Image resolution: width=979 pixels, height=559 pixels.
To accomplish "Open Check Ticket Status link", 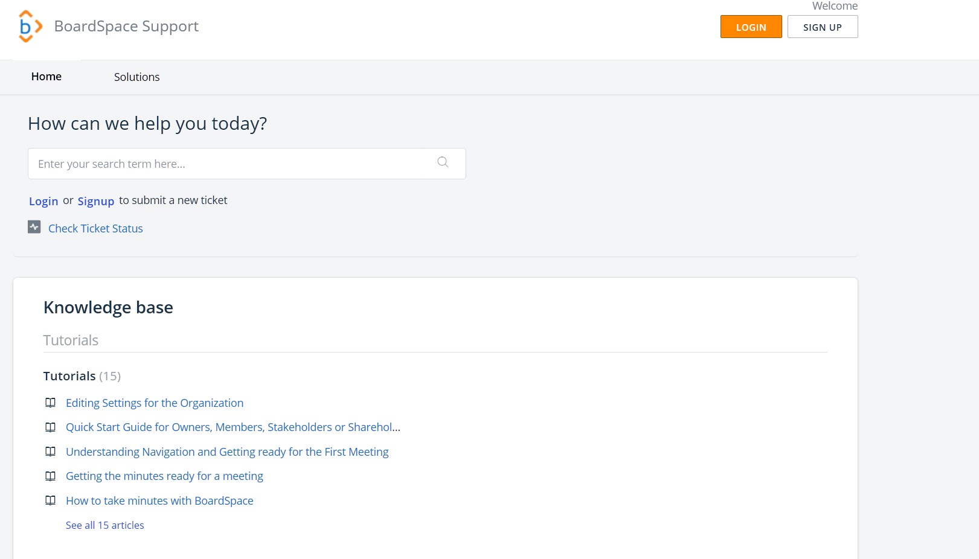I will coord(95,228).
